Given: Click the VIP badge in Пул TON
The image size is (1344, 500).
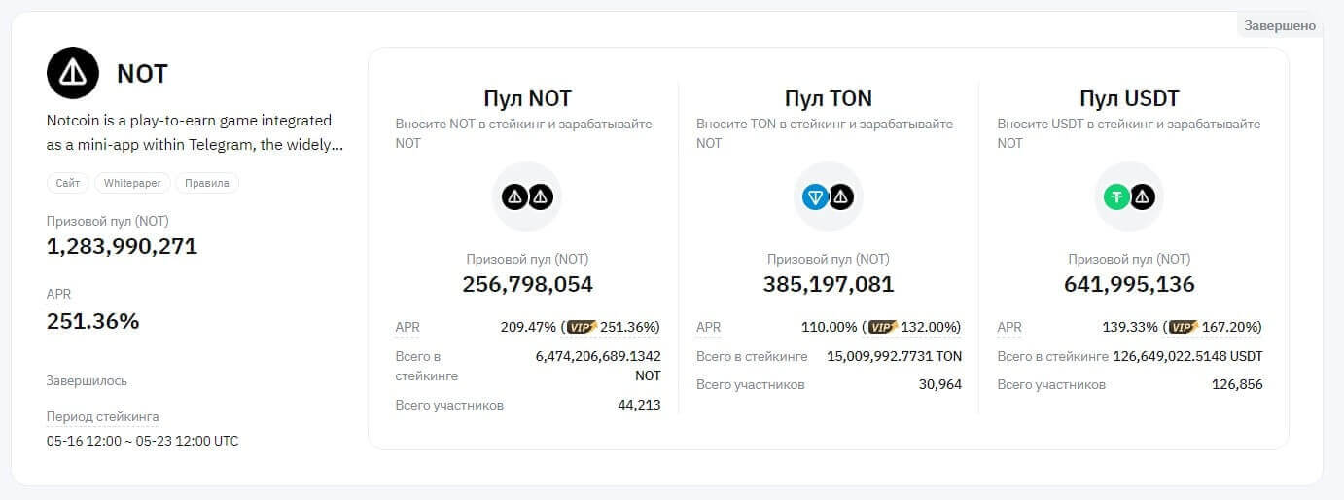Looking at the screenshot, I should coord(882,327).
